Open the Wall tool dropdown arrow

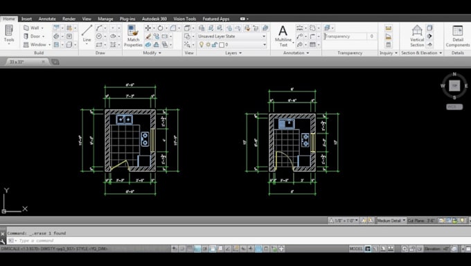coord(42,28)
